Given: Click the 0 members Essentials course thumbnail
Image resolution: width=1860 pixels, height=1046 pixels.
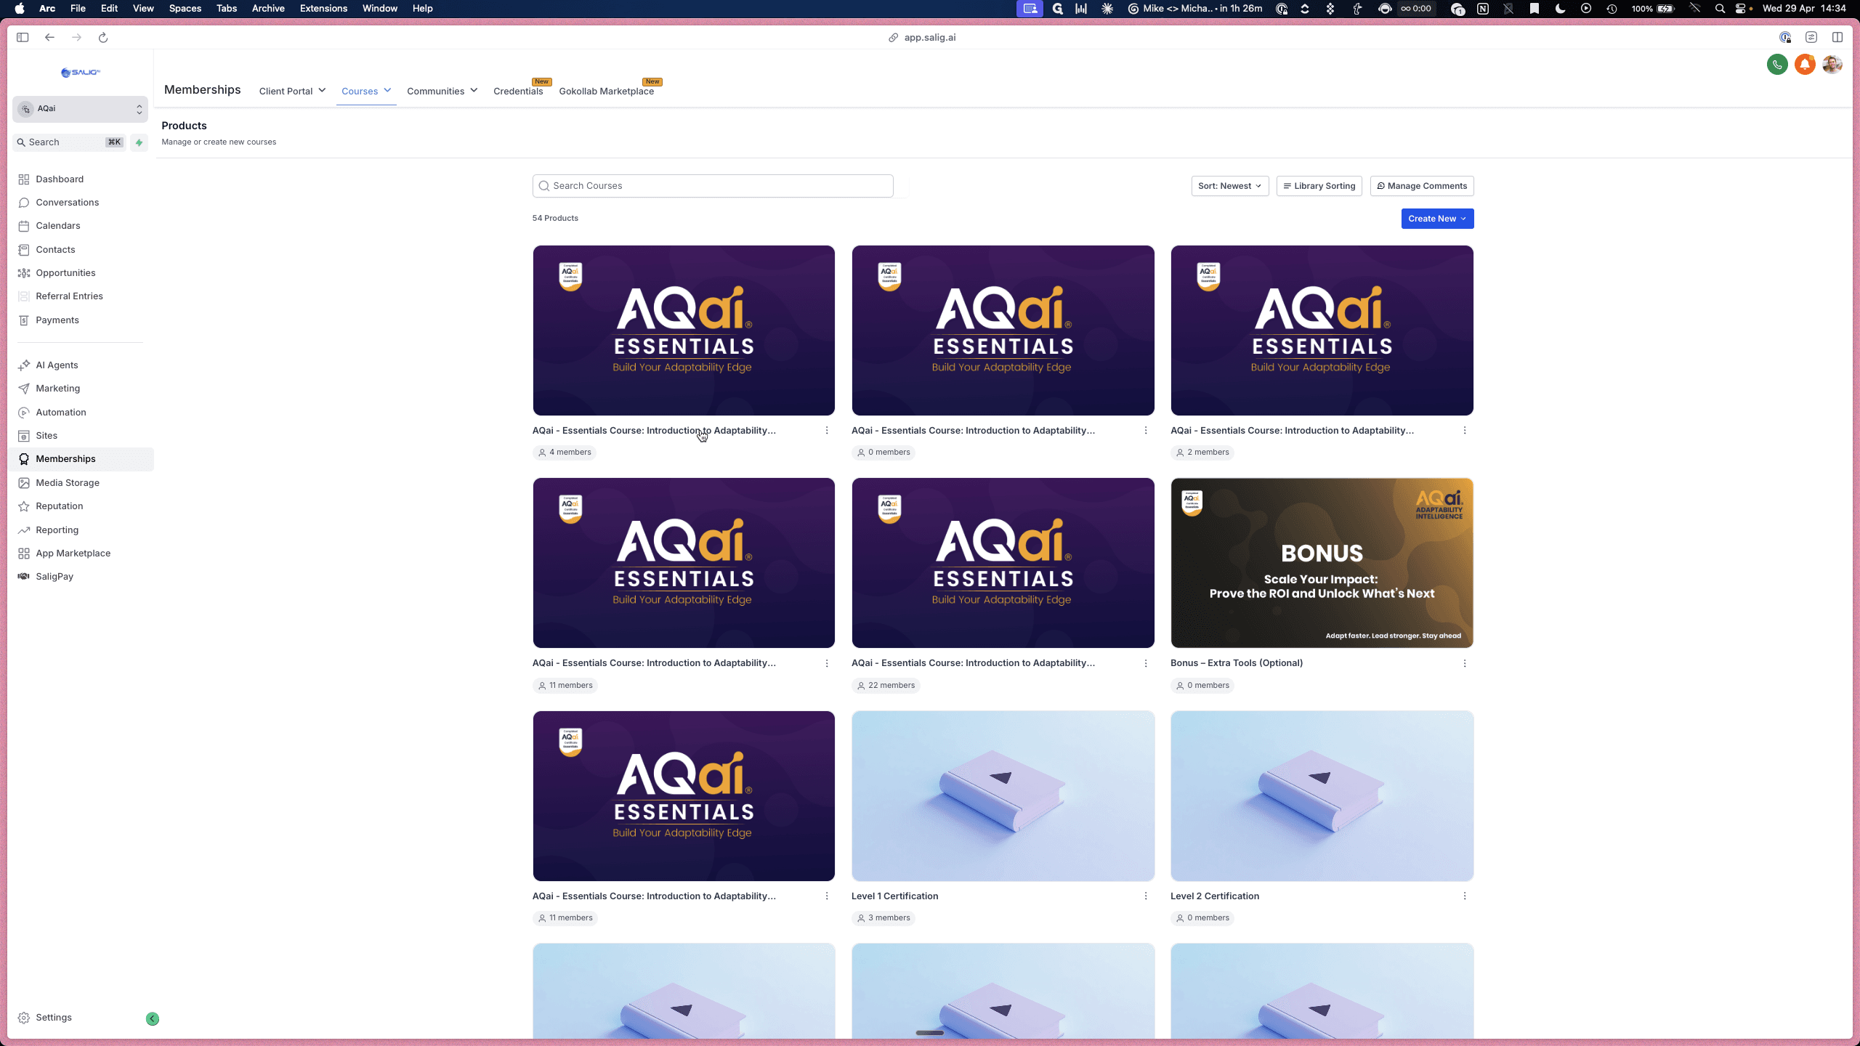Looking at the screenshot, I should pyautogui.click(x=1003, y=331).
